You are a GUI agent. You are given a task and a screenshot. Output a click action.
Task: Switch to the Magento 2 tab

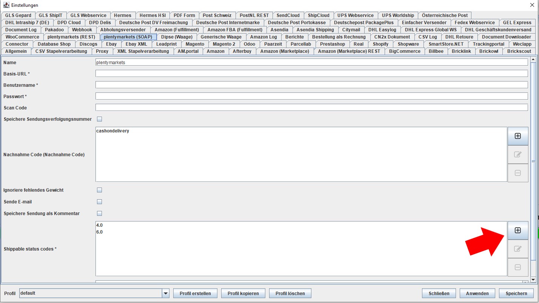coord(224,44)
